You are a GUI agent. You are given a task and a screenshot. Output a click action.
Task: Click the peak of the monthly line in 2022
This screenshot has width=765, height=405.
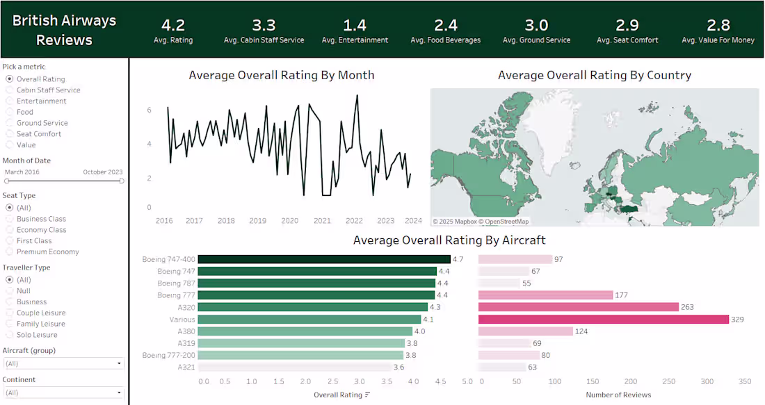357,96
